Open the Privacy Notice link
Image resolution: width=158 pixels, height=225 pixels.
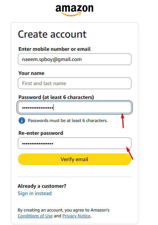(76, 216)
